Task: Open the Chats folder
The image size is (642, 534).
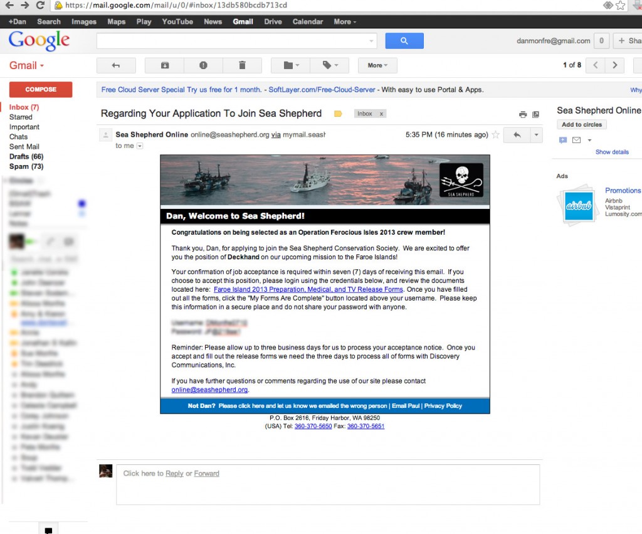Action: tap(18, 136)
